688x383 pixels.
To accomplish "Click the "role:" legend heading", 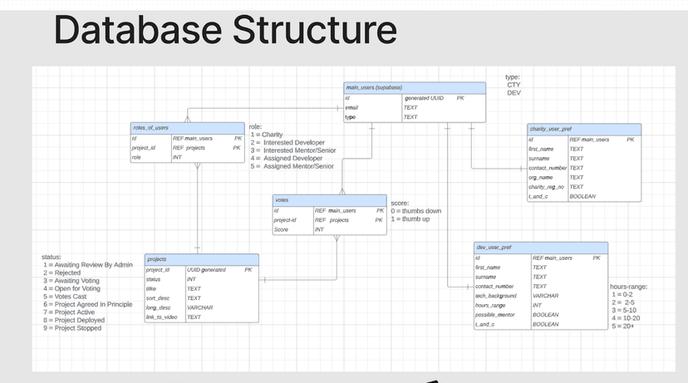I will (x=256, y=126).
